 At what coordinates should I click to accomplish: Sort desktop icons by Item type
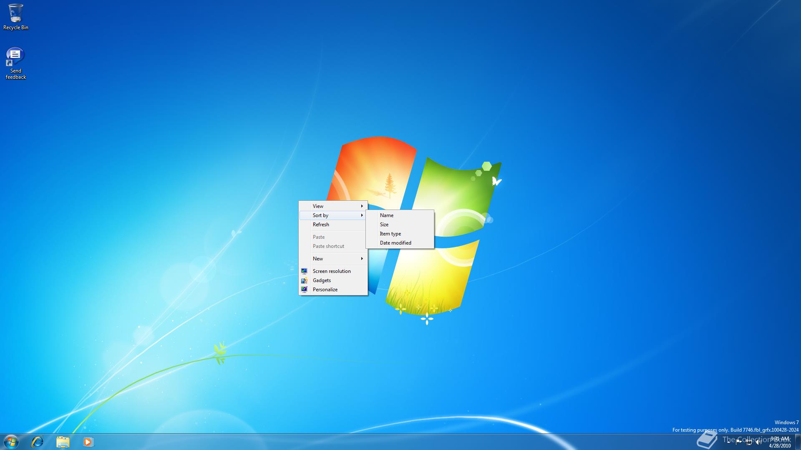(400, 233)
